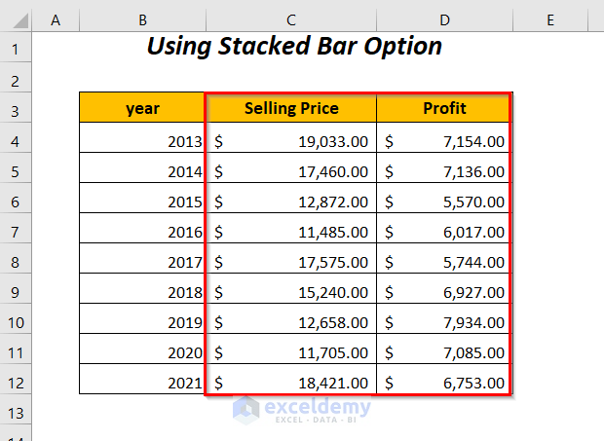The height and width of the screenshot is (441, 604).
Task: Select the 2021 year cell
Action: click(x=143, y=381)
